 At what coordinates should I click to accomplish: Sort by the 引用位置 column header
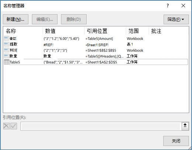97,31
